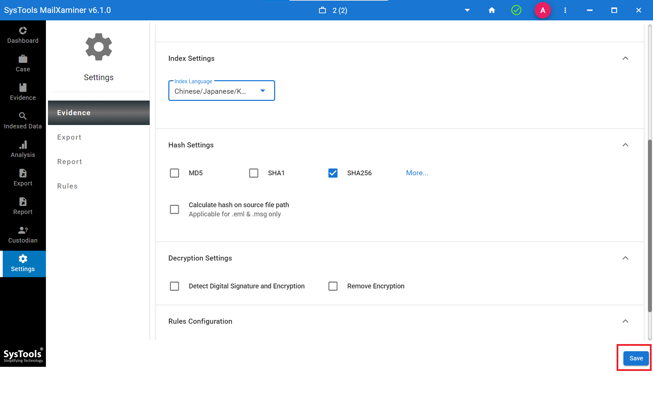
Task: Collapse the Hash Settings section
Action: click(x=625, y=145)
